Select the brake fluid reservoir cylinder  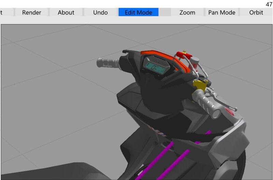195,63
